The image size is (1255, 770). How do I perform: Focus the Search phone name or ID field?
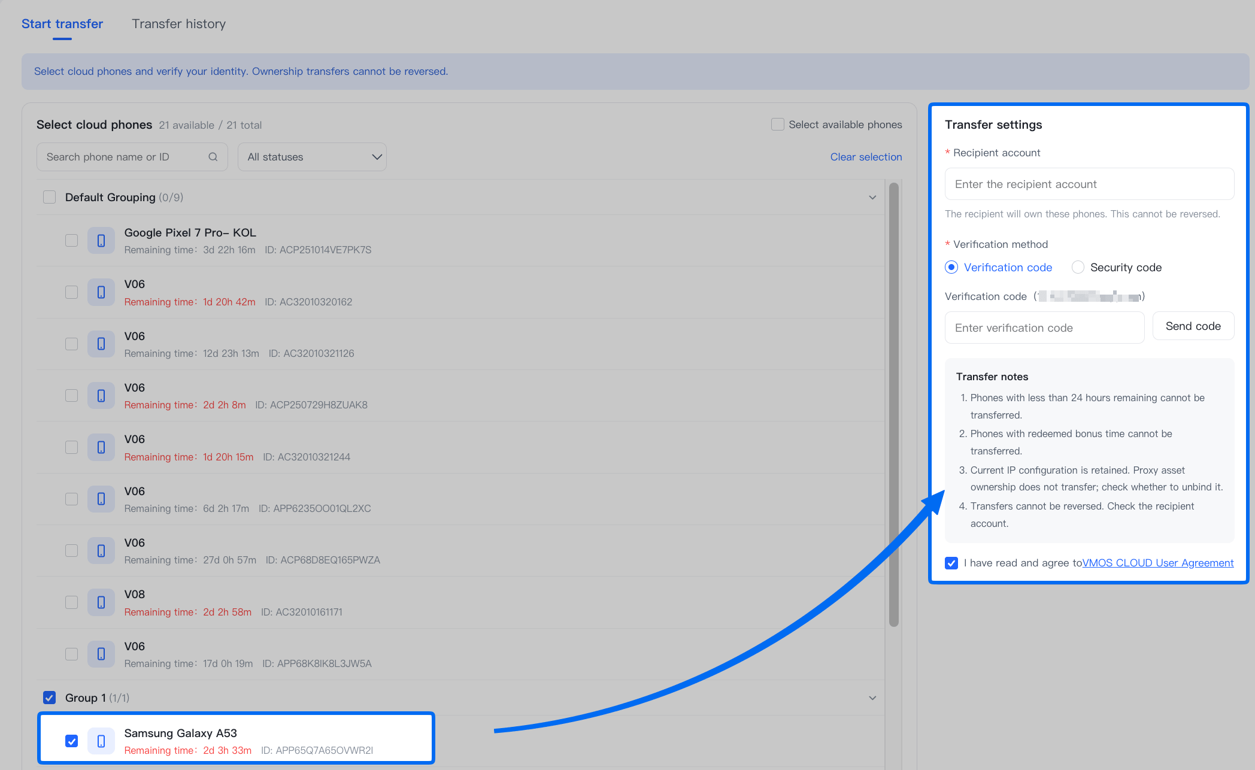[x=132, y=157]
